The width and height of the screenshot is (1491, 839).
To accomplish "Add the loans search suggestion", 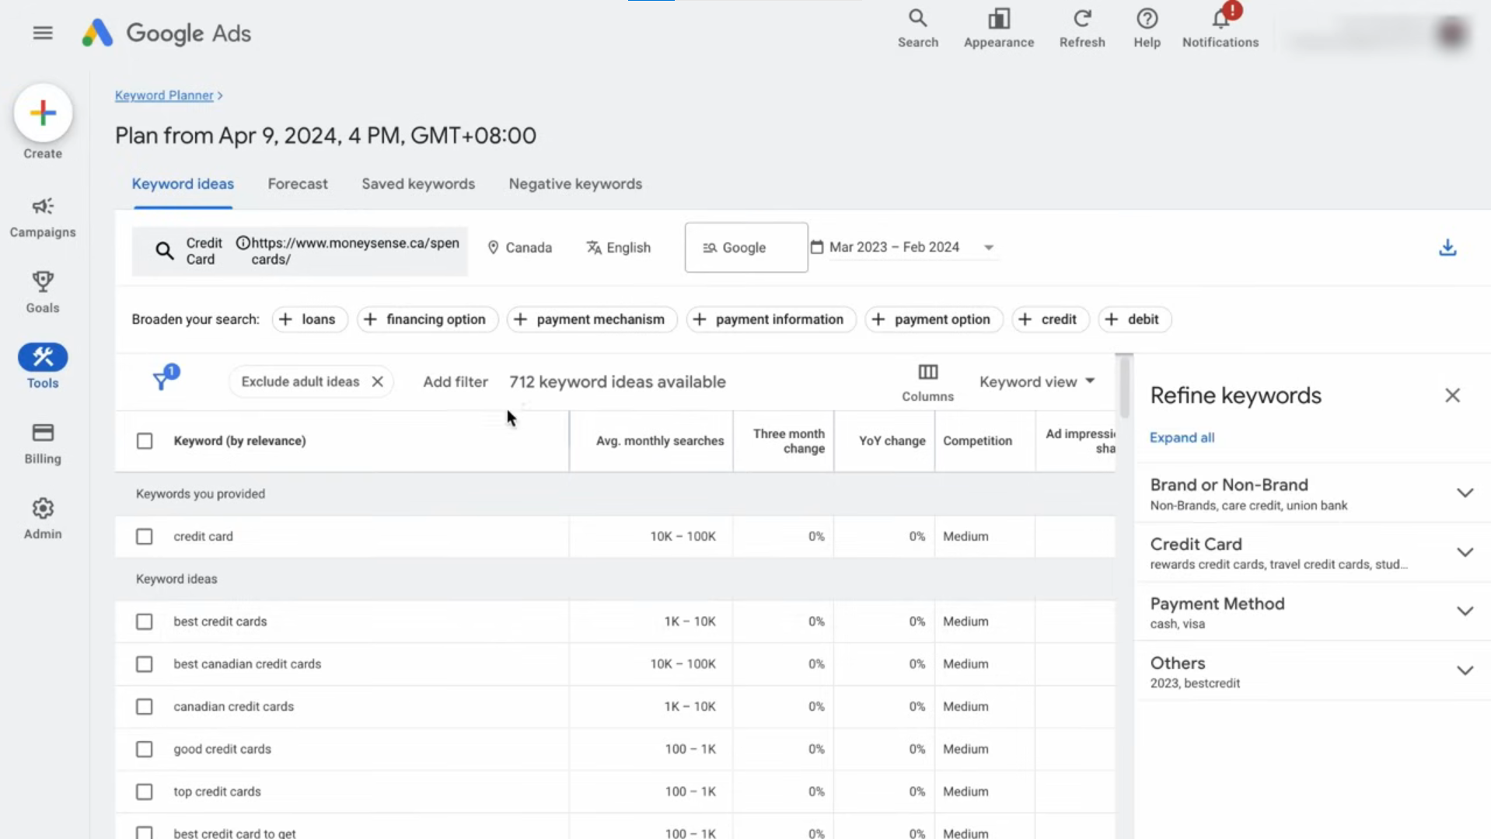I will point(309,319).
